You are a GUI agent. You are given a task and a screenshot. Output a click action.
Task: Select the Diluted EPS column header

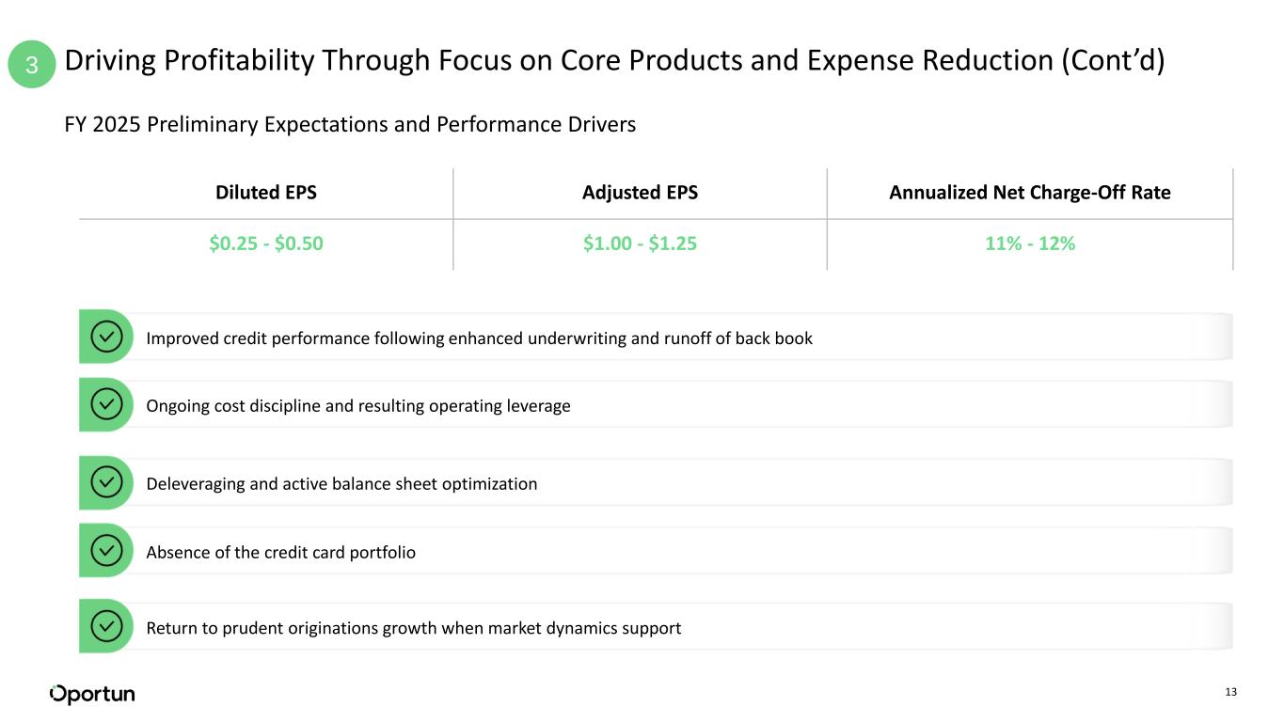click(266, 193)
